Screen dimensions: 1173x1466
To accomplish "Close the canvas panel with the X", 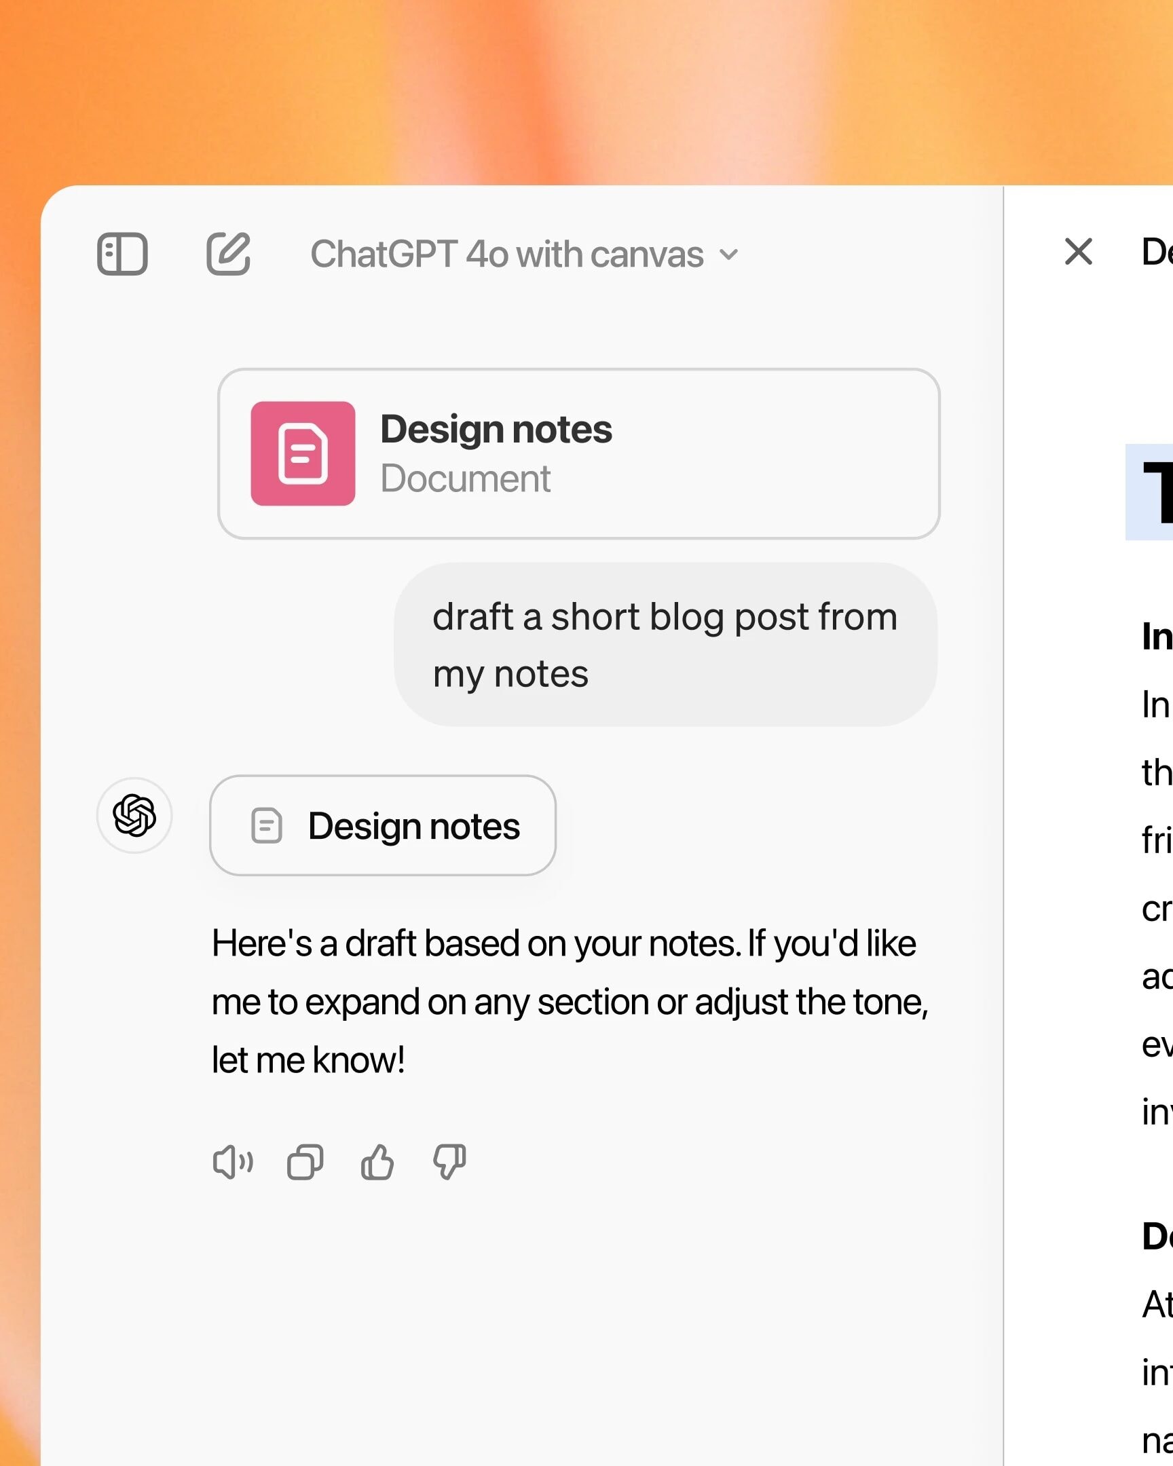I will click(x=1078, y=252).
